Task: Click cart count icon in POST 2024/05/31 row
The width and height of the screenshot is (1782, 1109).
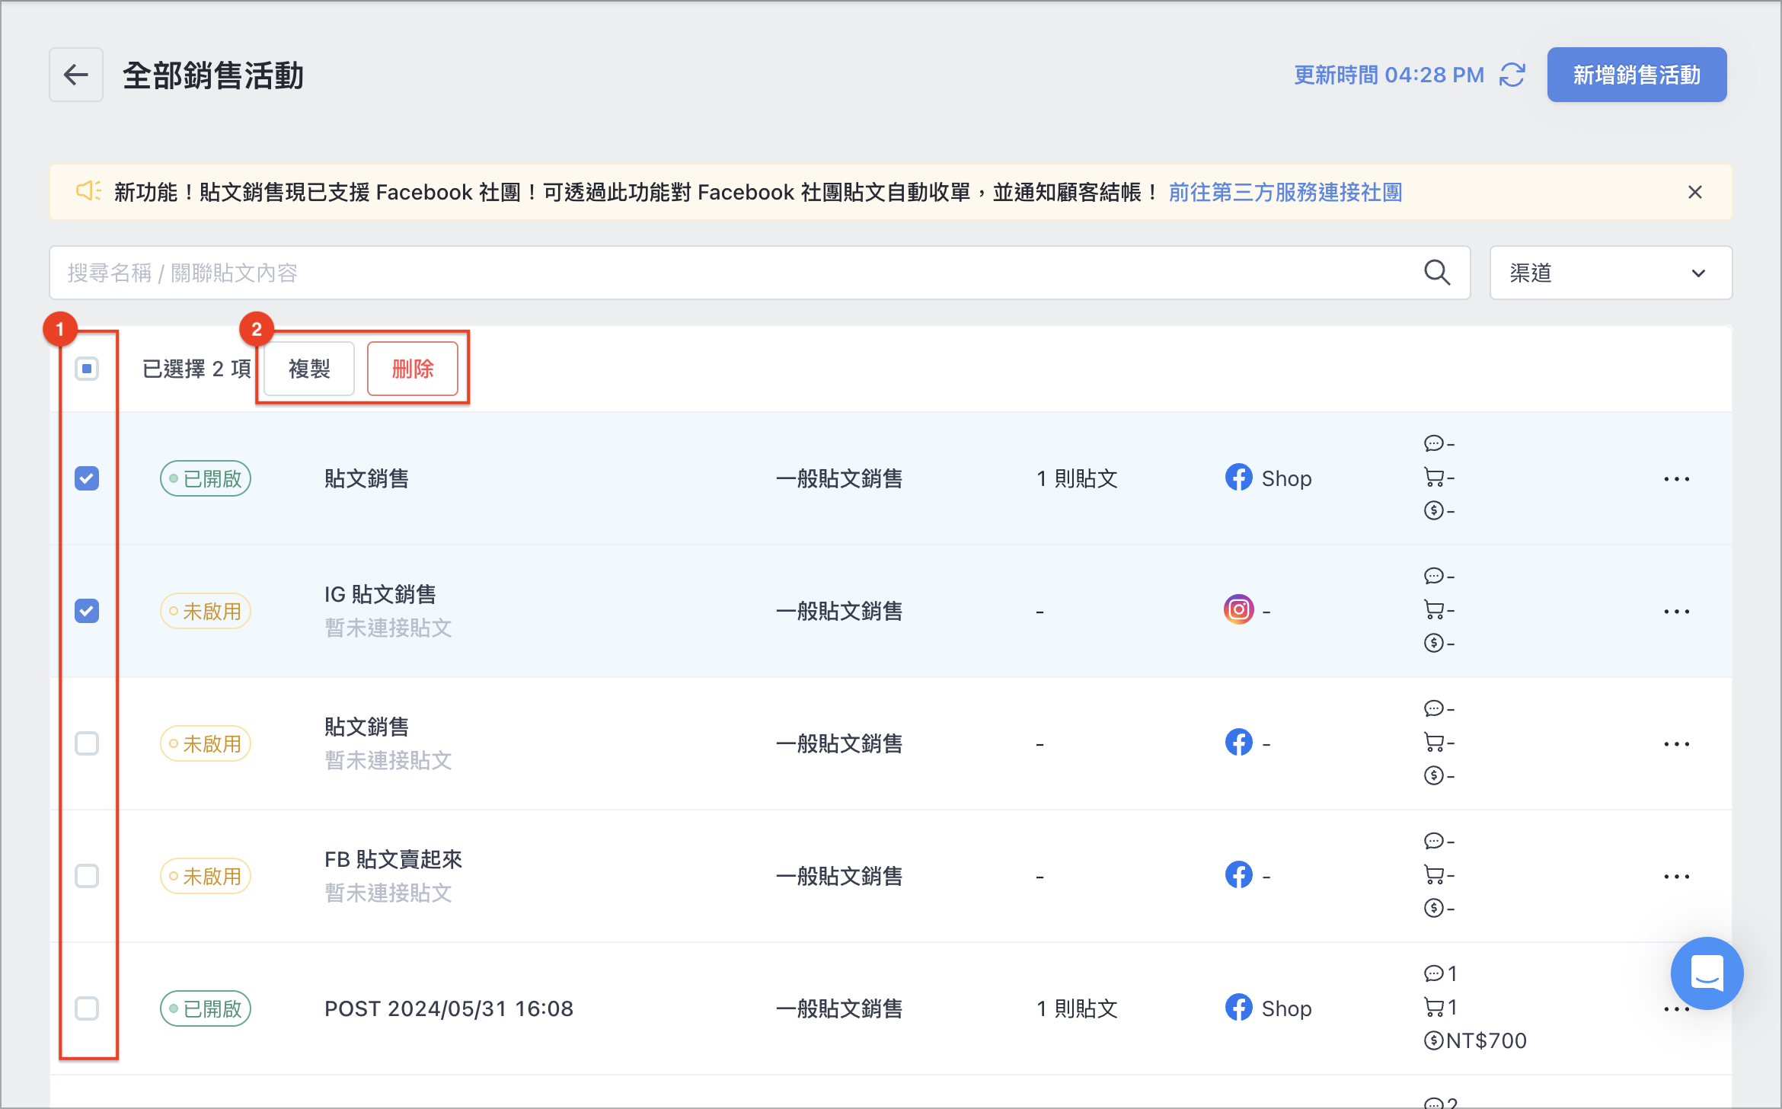Action: click(x=1433, y=1007)
